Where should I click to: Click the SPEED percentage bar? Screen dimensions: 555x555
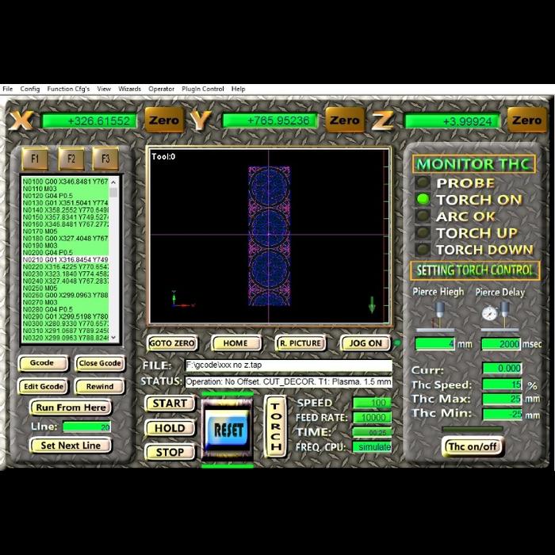(371, 403)
